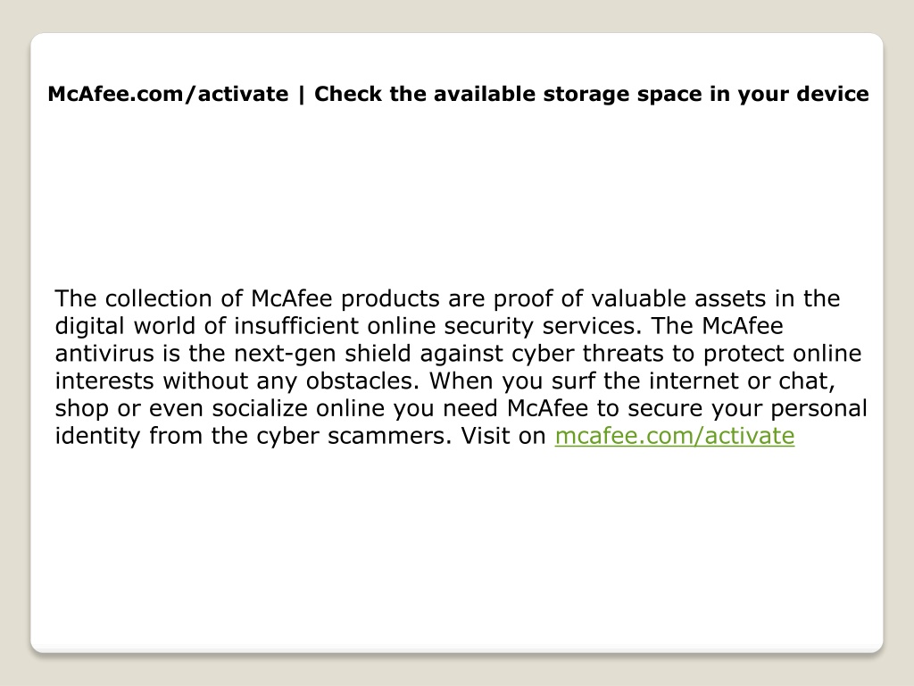The image size is (914, 686).
Task: Open the mcafee.com/activate green link
Action: [x=675, y=436]
